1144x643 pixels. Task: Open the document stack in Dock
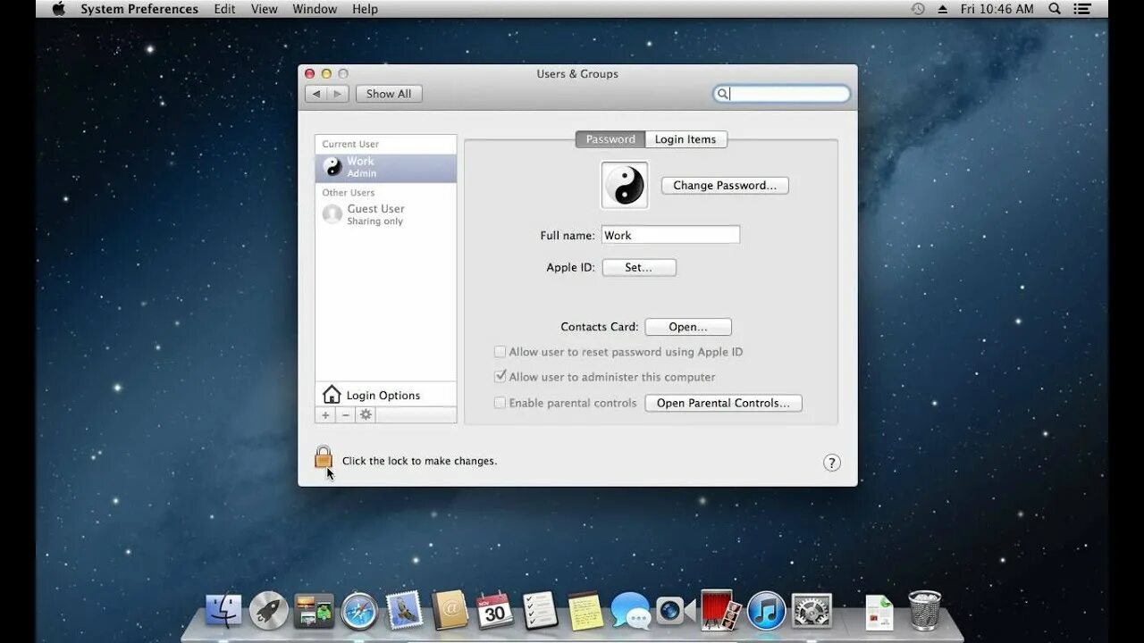pos(879,612)
